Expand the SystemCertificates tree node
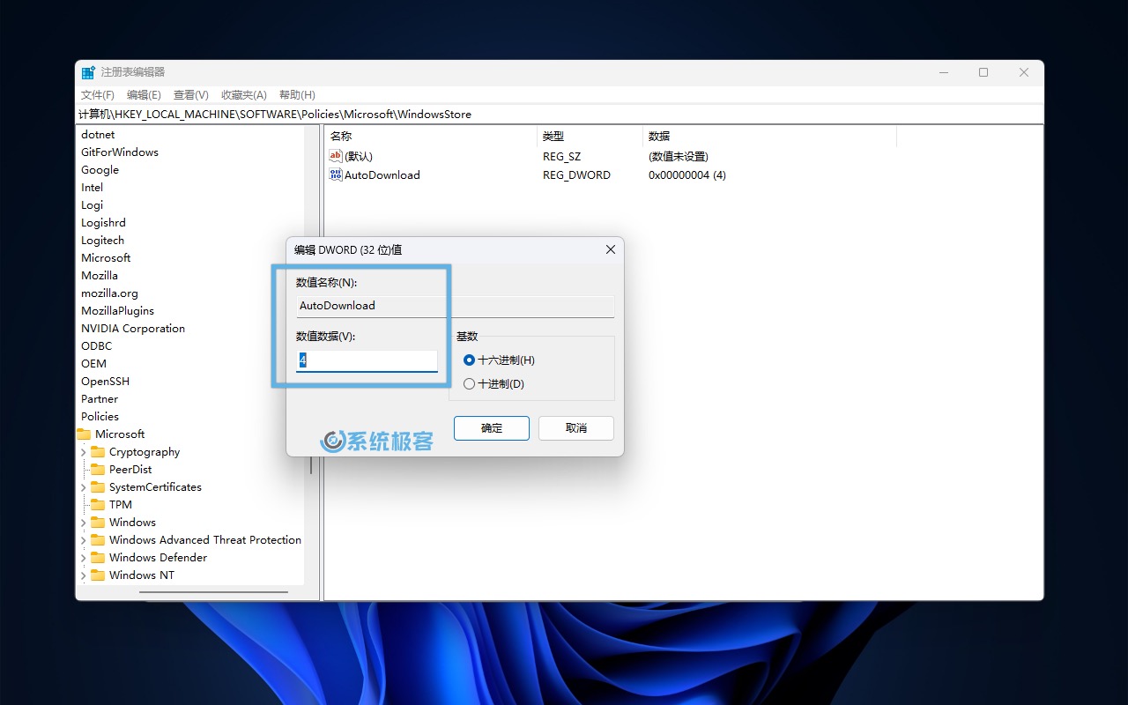Image resolution: width=1128 pixels, height=705 pixels. (85, 486)
